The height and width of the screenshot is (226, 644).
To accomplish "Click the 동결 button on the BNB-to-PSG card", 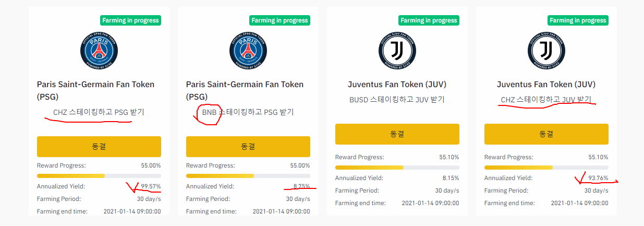I will (248, 147).
